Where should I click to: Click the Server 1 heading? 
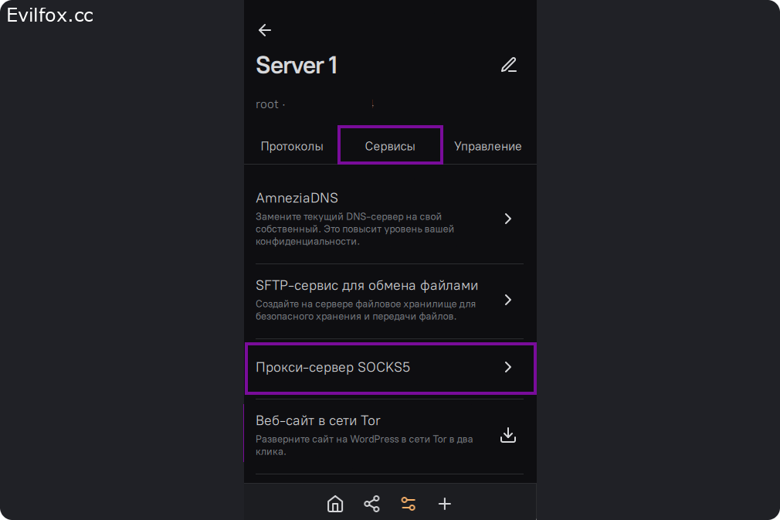[297, 66]
